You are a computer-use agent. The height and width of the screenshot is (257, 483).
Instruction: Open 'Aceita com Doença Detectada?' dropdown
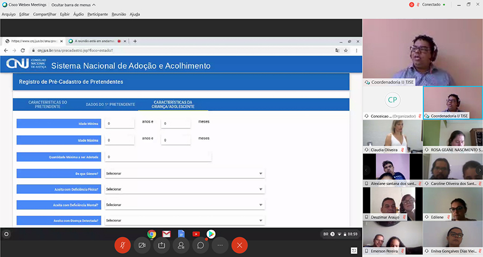pos(184,220)
